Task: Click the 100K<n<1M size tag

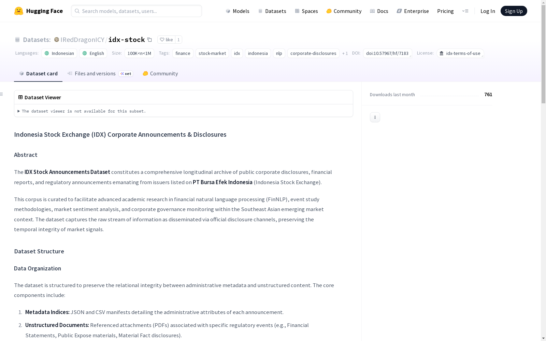Action: click(139, 53)
